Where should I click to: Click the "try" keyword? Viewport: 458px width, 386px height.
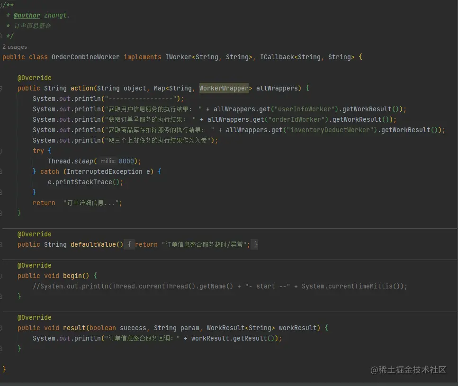[38, 151]
